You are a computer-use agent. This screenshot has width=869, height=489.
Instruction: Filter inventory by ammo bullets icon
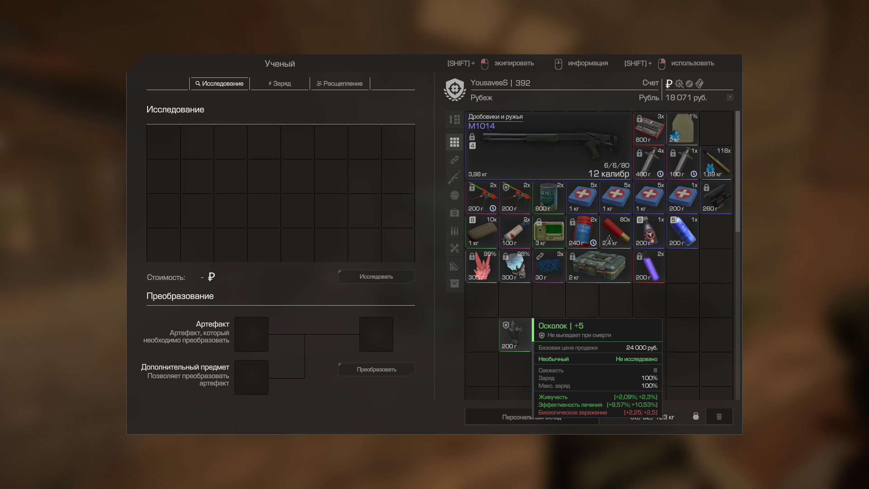pyautogui.click(x=454, y=230)
